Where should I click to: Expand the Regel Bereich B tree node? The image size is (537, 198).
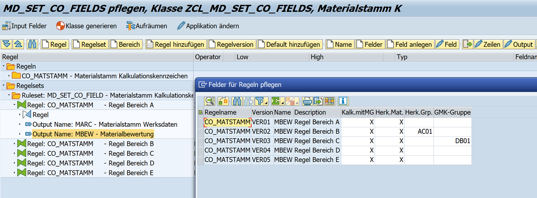coord(15,144)
